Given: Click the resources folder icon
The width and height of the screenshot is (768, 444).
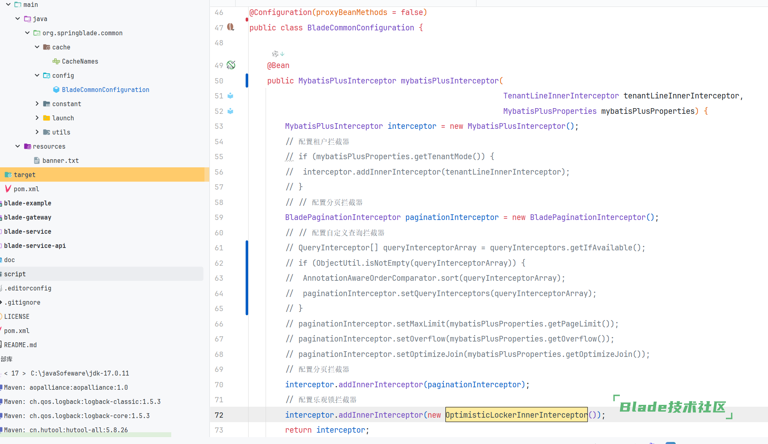Looking at the screenshot, I should [x=28, y=146].
